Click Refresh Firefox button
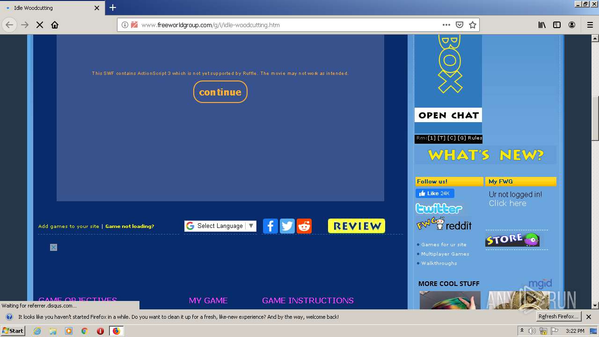599x337 pixels. click(x=558, y=316)
